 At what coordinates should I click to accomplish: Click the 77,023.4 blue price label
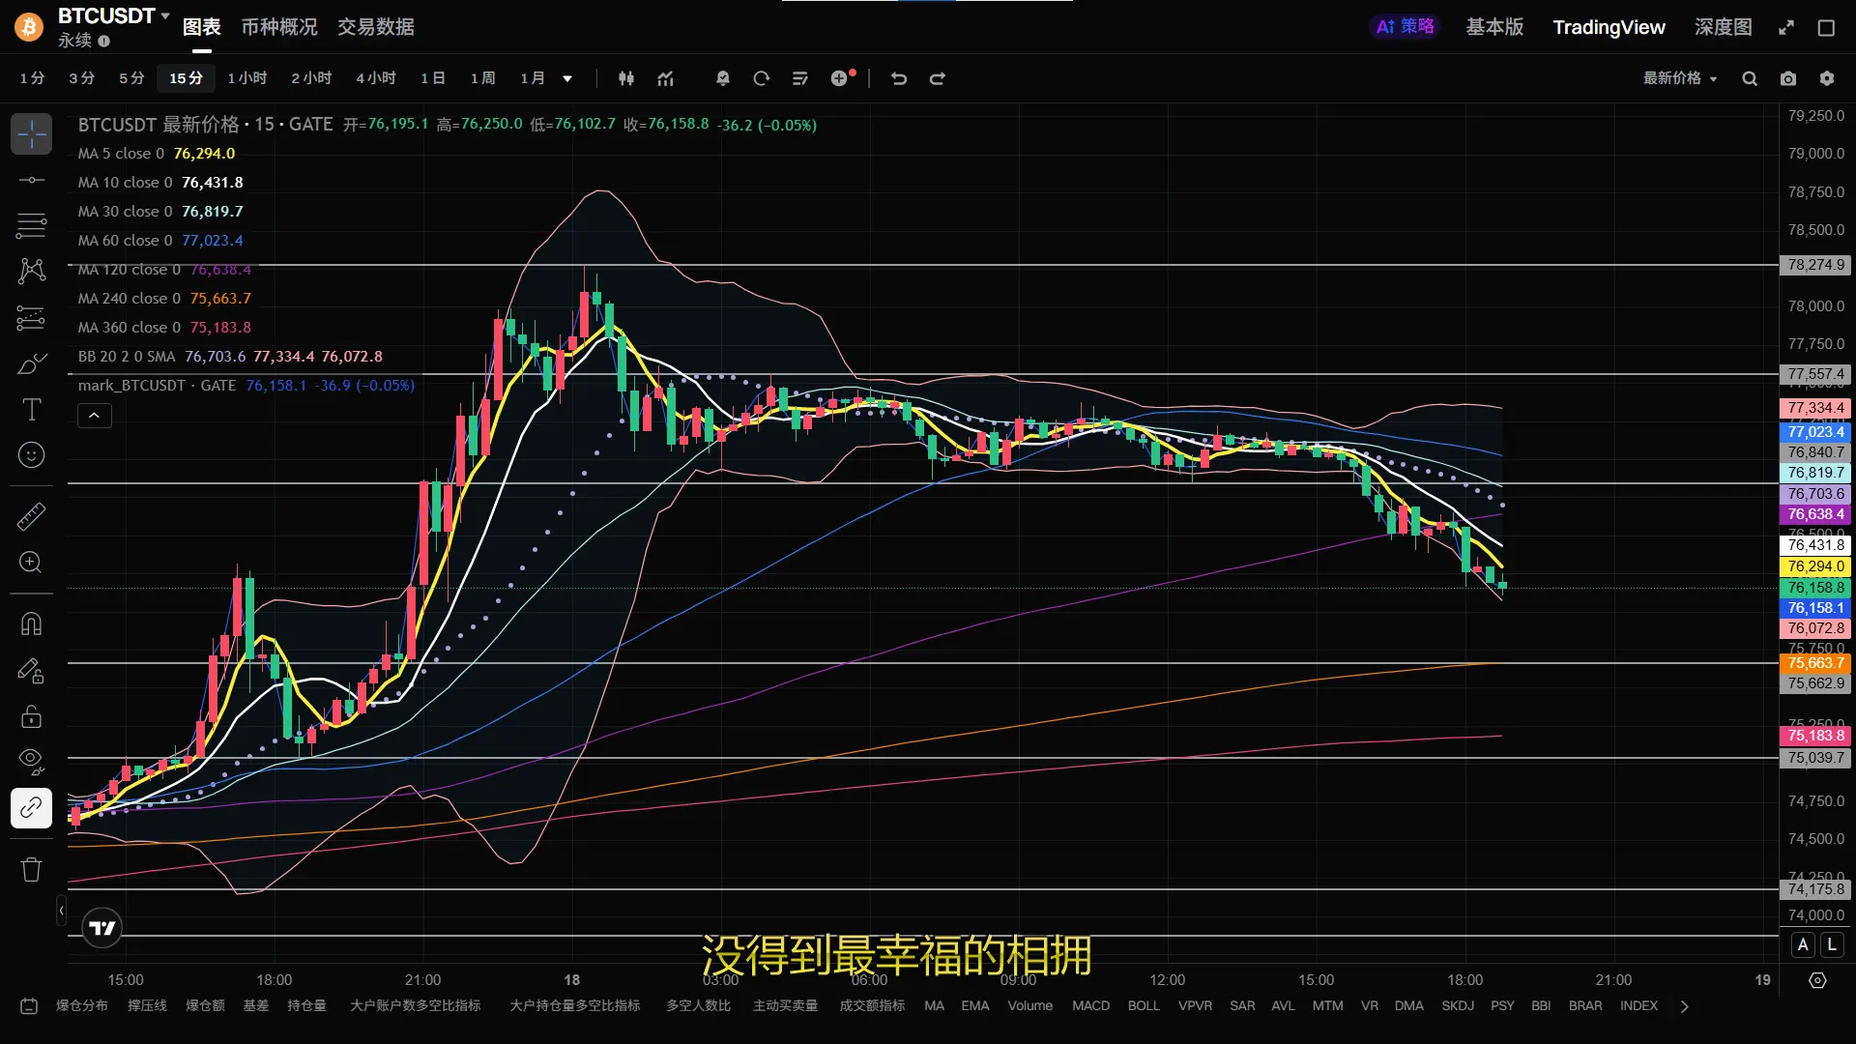pyautogui.click(x=1815, y=432)
